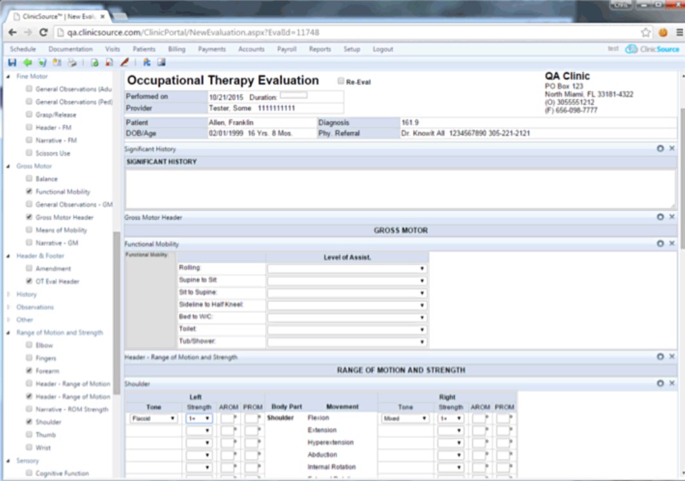Image resolution: width=685 pixels, height=481 pixels.
Task: Click the blue Save floppy icon
Action: [x=12, y=62]
